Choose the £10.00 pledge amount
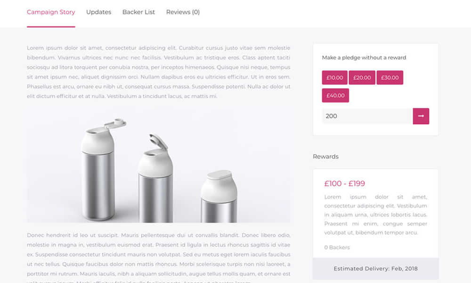Image resolution: width=471 pixels, height=283 pixels. point(334,78)
